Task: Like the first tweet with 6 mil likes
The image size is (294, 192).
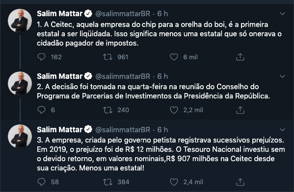Action: point(174,57)
